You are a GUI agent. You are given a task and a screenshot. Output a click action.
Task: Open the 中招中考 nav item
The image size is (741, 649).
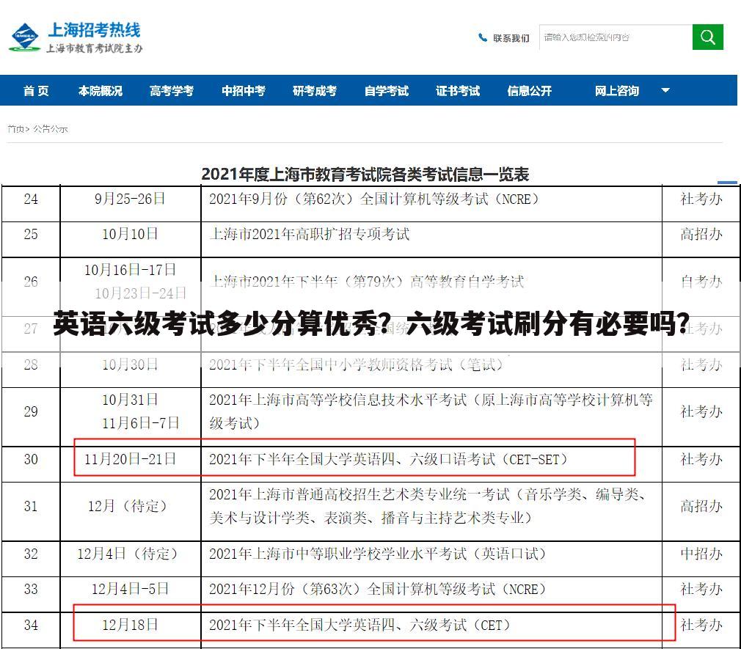(x=244, y=90)
